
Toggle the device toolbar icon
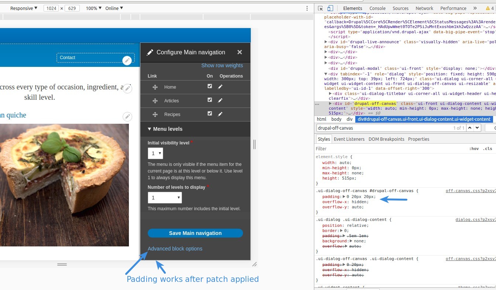click(x=330, y=8)
